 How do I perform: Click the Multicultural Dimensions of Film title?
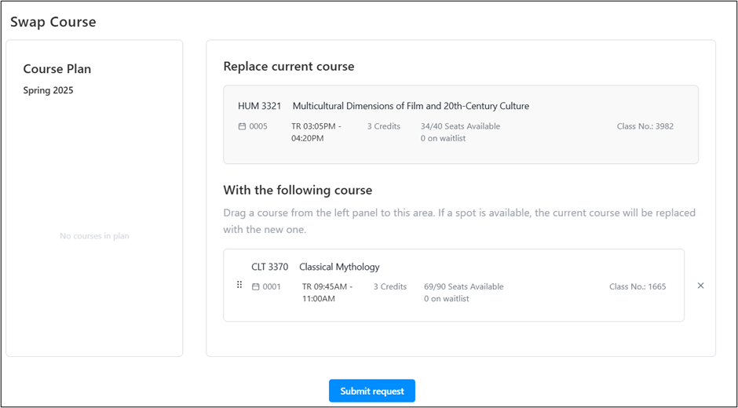coord(411,106)
